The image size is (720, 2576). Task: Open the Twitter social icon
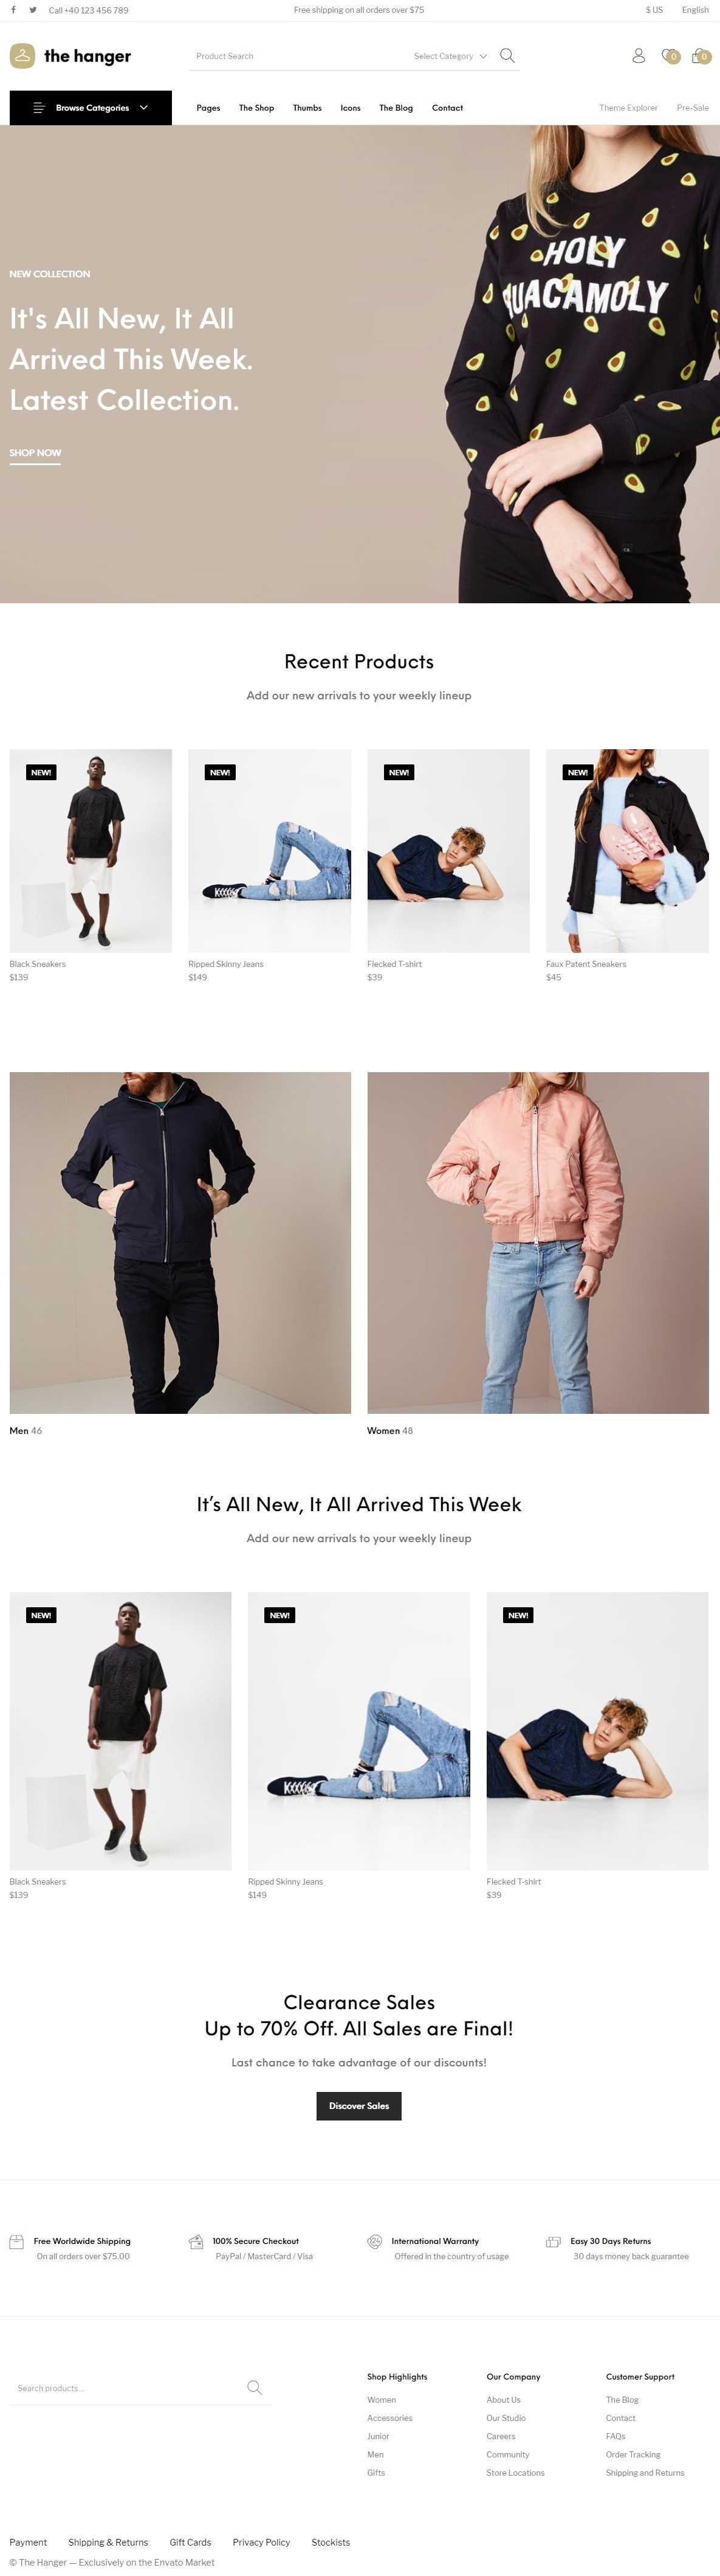pos(33,10)
